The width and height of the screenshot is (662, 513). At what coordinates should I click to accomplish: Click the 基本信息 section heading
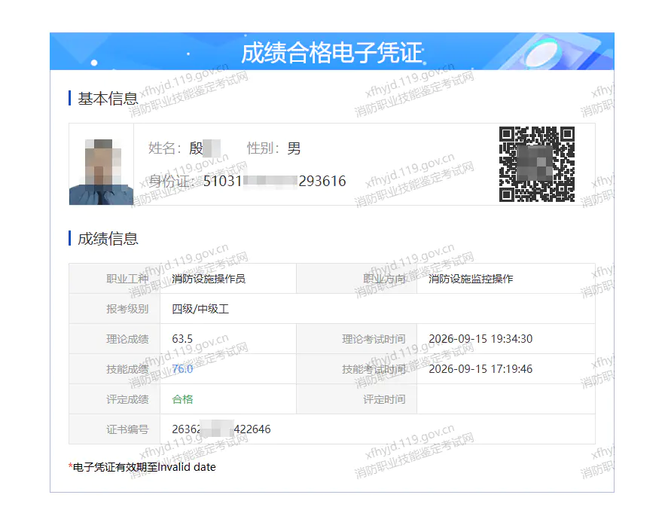(108, 99)
